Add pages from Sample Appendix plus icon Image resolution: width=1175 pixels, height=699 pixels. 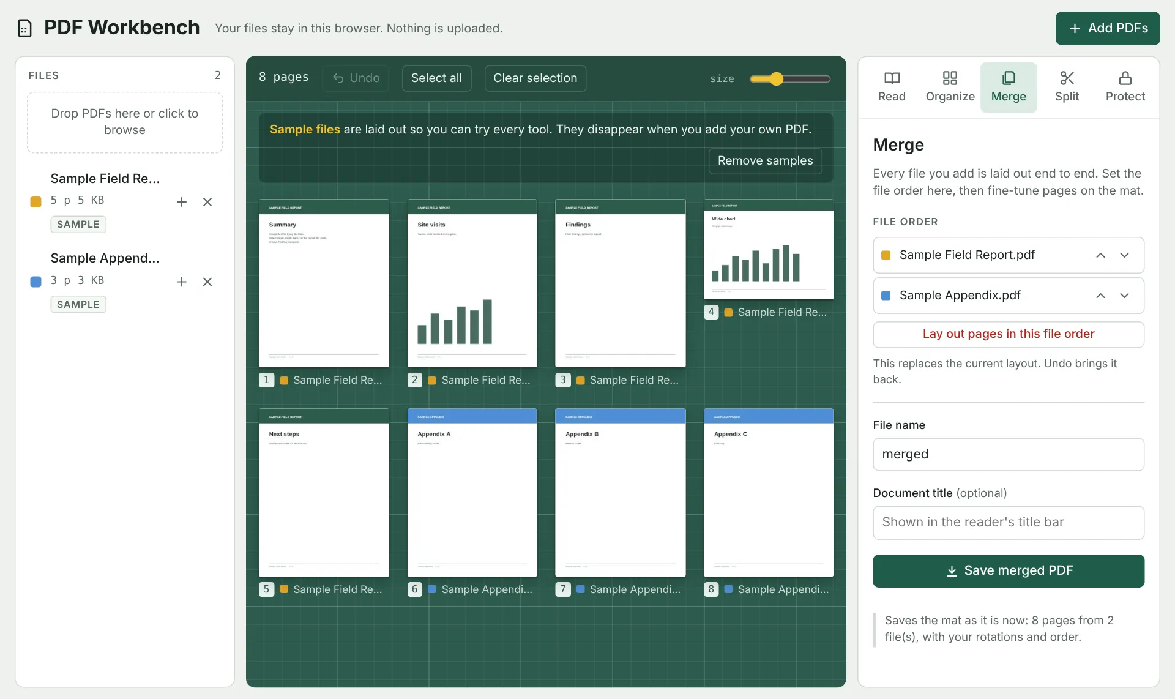coord(182,282)
